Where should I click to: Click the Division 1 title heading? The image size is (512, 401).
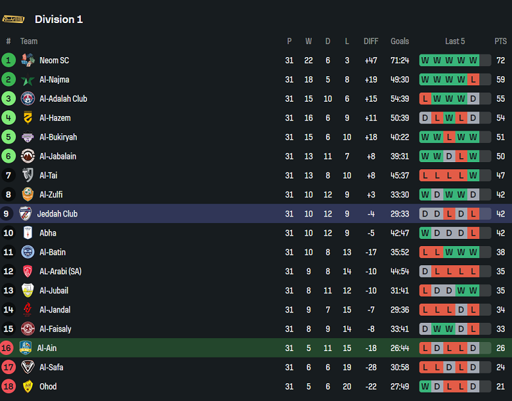(58, 20)
